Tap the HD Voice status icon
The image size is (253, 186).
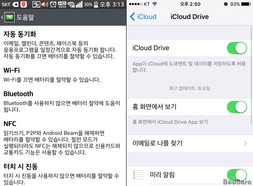coord(62,4)
